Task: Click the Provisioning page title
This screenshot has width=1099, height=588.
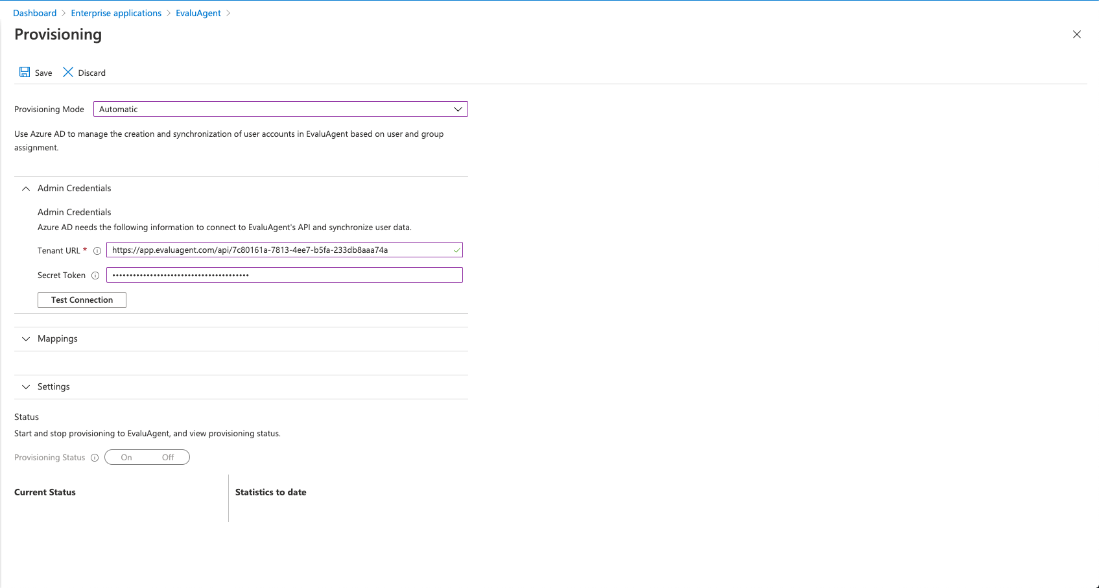Action: coord(58,34)
